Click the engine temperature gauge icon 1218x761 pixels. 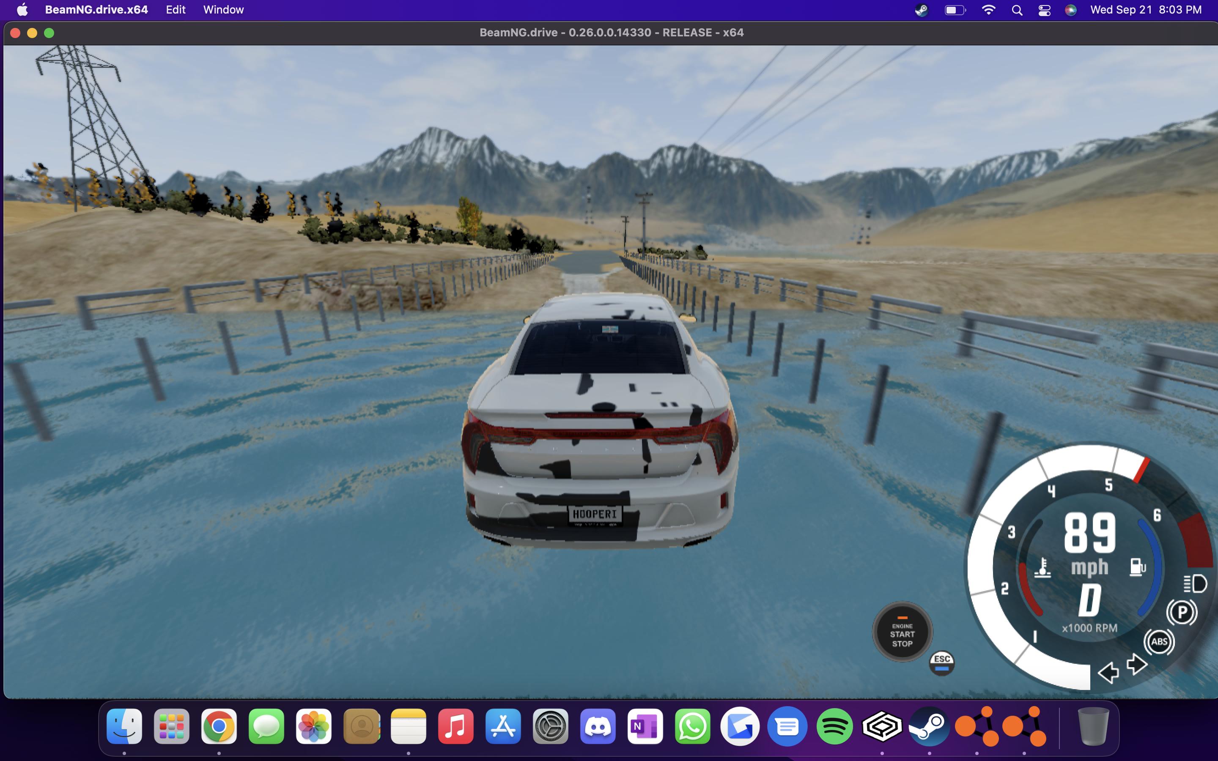coord(1043,567)
